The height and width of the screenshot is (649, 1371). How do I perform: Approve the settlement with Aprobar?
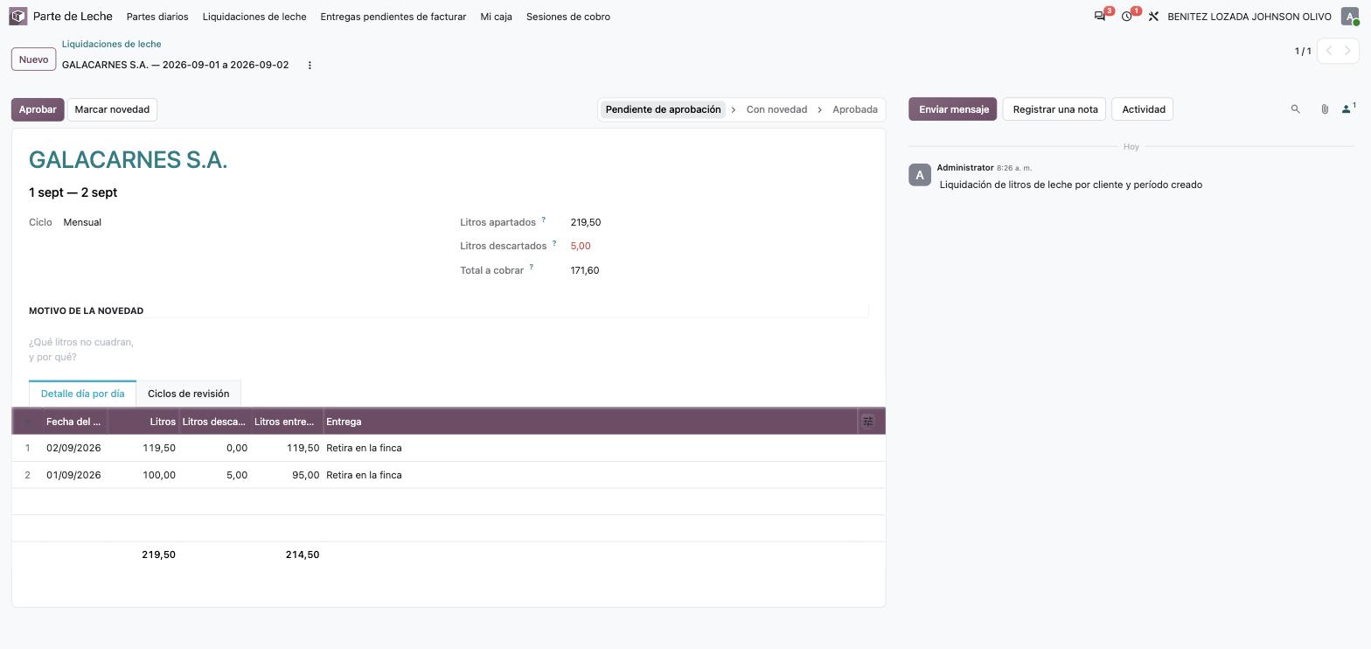[38, 109]
